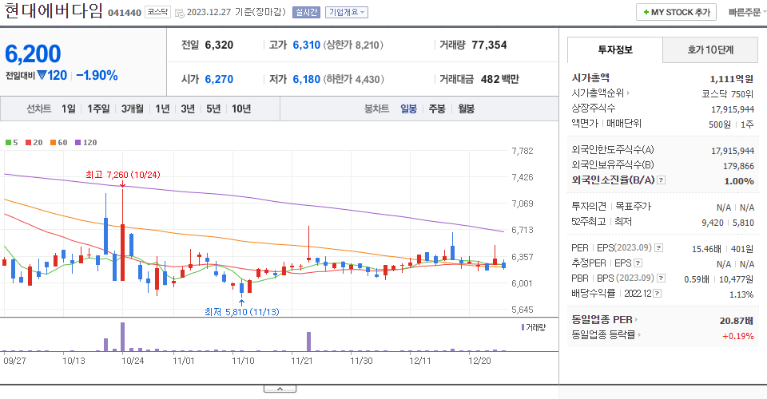Image resolution: width=767 pixels, height=399 pixels.
Task: Click the 코스닥 750위 ranking value
Action: (x=728, y=94)
